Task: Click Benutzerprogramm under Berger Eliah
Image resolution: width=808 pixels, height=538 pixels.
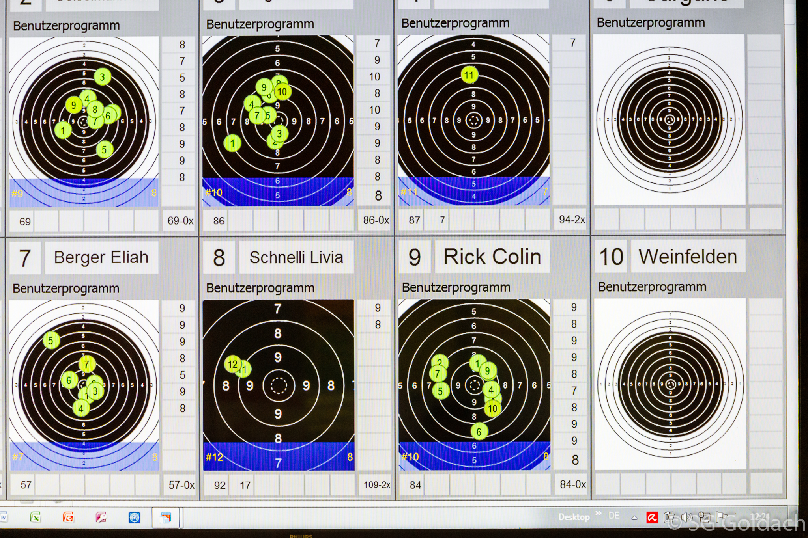Action: (66, 289)
